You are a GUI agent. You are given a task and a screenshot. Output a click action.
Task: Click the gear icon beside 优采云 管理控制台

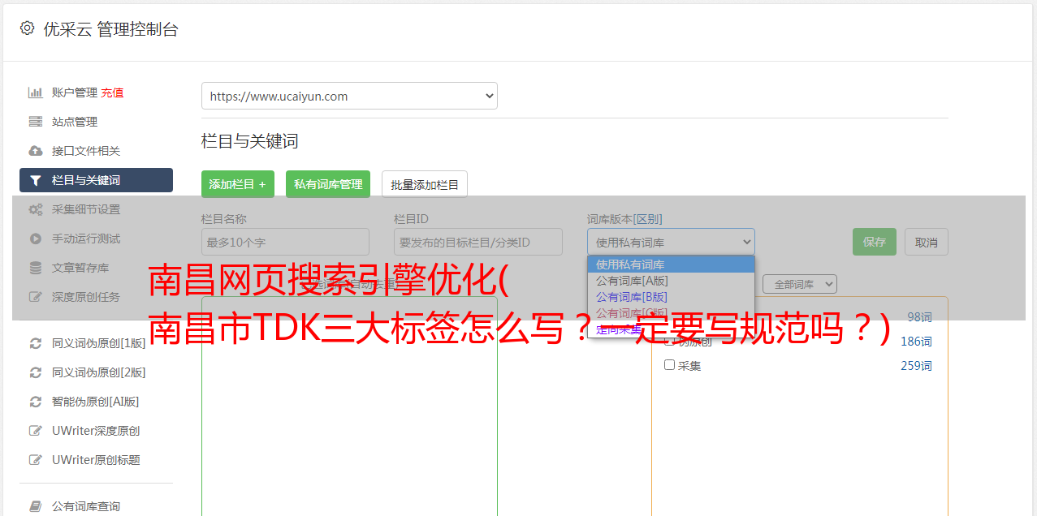(x=28, y=28)
